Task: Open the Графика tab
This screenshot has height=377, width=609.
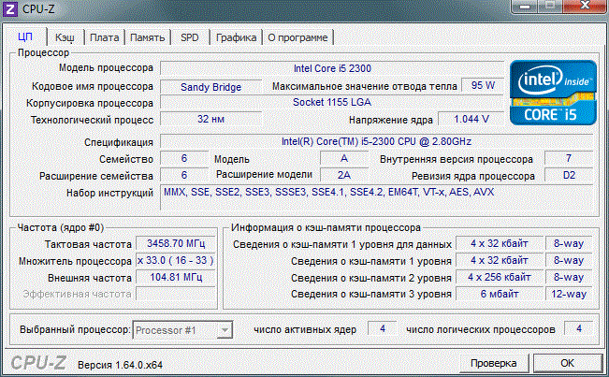Action: pyautogui.click(x=236, y=37)
